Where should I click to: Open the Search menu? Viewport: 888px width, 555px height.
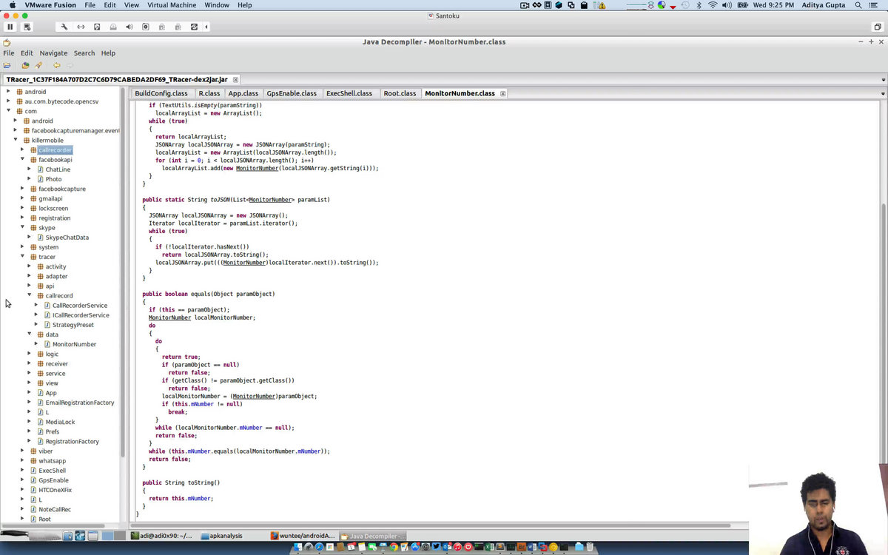[x=84, y=53]
